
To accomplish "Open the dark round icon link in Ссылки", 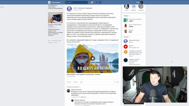I will click(126, 60).
